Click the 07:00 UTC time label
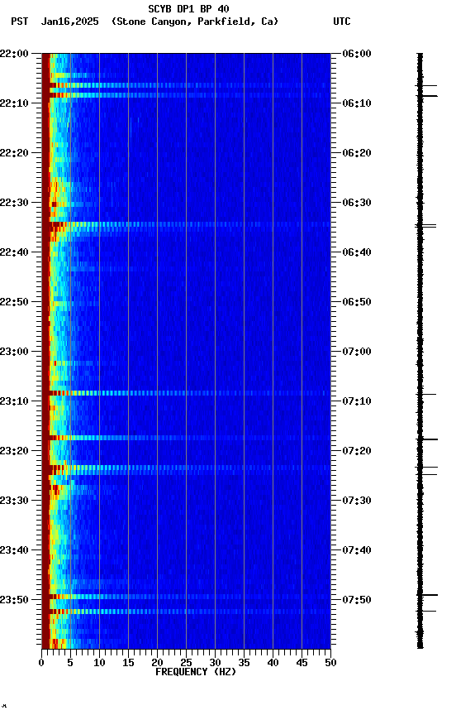This screenshot has height=715, width=456. coord(357,352)
